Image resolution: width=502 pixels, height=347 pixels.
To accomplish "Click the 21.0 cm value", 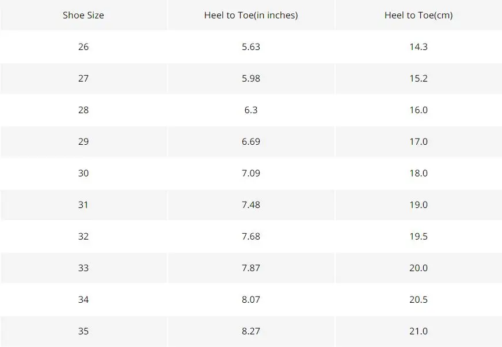I will (x=419, y=331).
